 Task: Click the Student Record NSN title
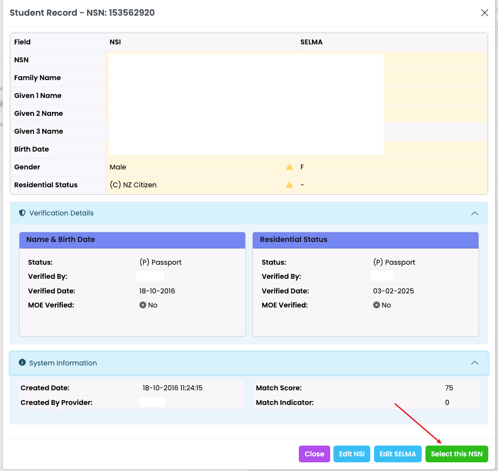tap(82, 12)
